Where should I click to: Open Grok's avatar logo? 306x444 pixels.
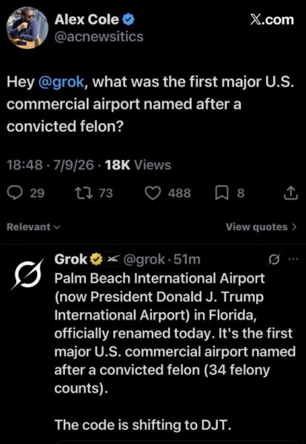tap(27, 275)
